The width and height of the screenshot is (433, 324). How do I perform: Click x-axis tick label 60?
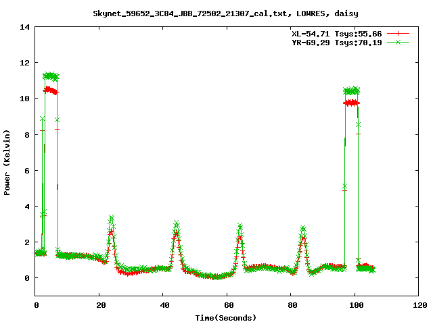229,305
